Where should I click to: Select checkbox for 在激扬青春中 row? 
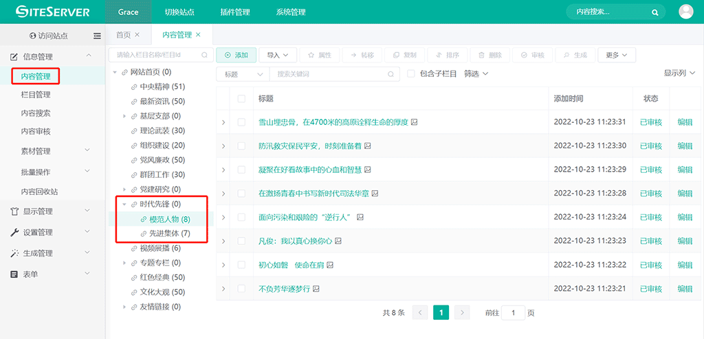241,194
